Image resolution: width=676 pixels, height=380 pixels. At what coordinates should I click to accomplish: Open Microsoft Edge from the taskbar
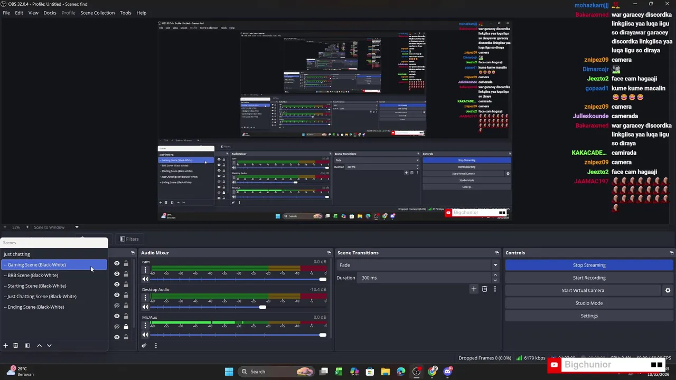[401, 372]
